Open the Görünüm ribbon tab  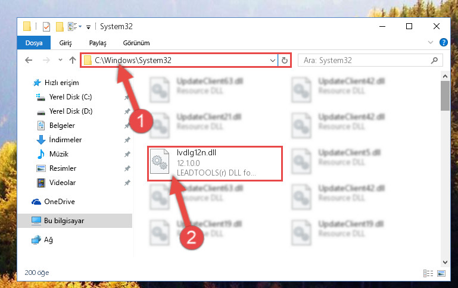coord(136,43)
